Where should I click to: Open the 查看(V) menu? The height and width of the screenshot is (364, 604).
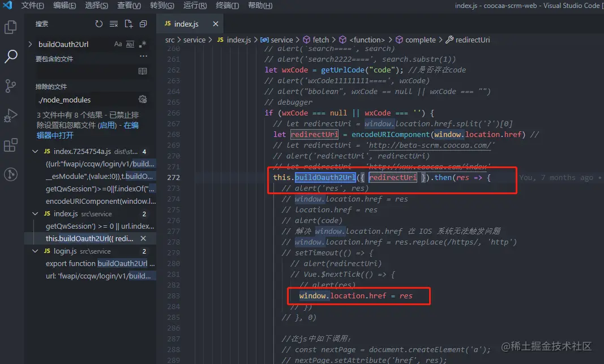click(x=128, y=6)
